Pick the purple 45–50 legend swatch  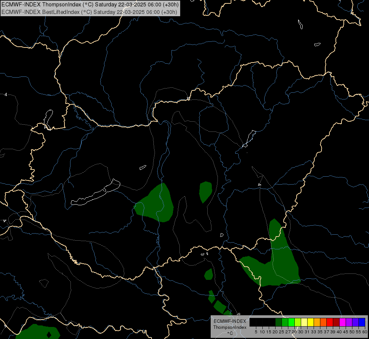pos(349,322)
